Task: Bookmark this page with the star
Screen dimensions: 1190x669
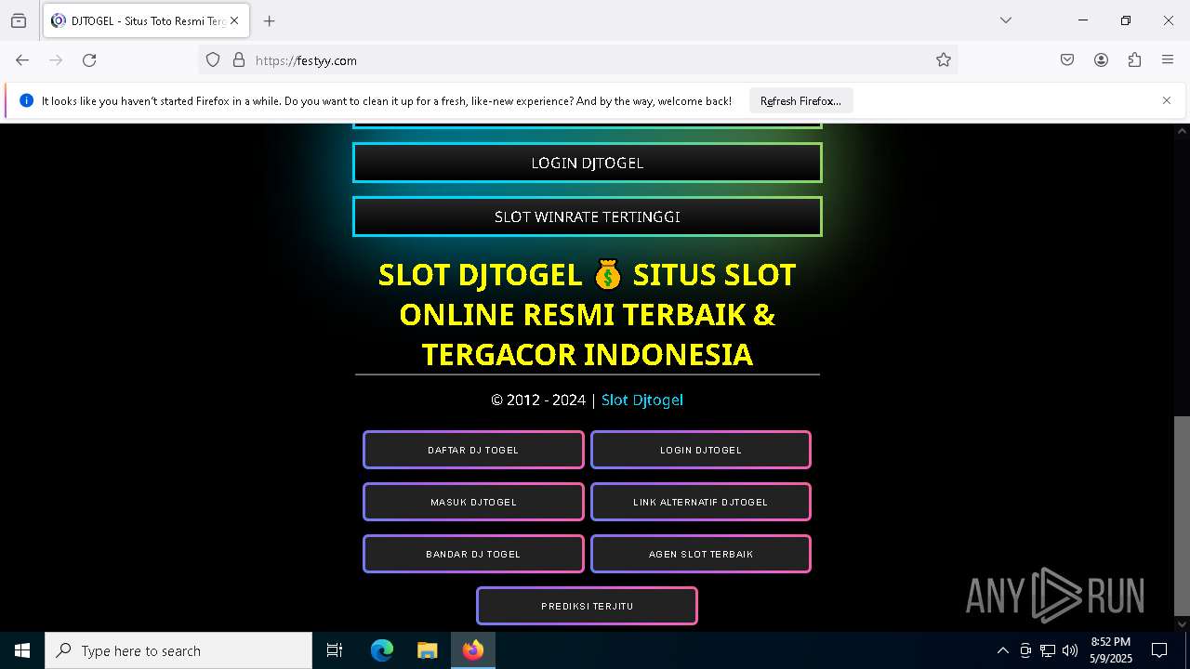Action: coord(944,60)
